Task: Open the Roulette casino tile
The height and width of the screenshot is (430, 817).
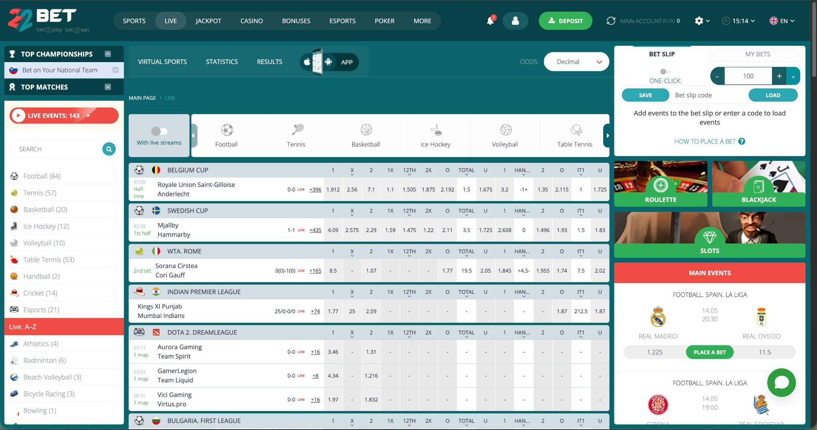Action: pyautogui.click(x=661, y=184)
